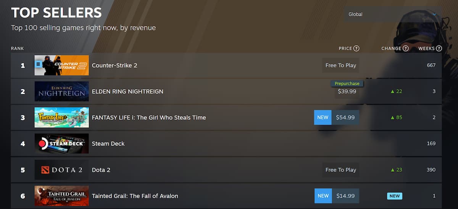The height and width of the screenshot is (209, 458).
Task: Click Free To Play for Counter-Strike 2
Action: coord(340,65)
